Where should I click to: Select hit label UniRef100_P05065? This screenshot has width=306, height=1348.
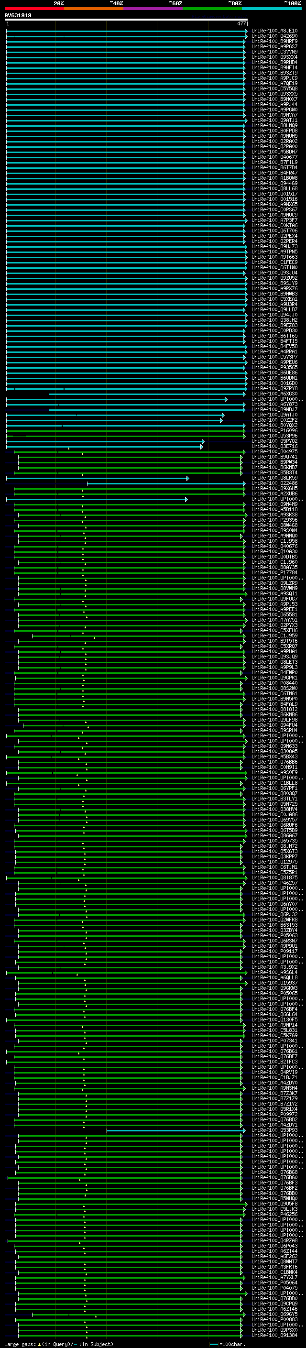(x=274, y=993)
